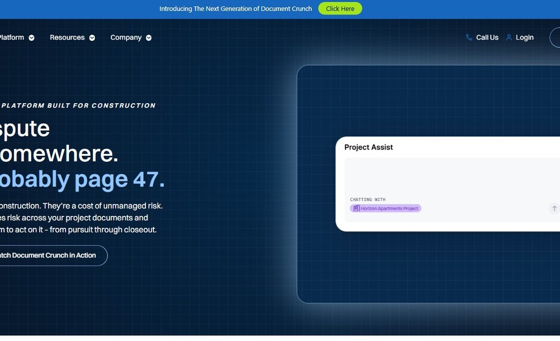Click the partially visible rounded button right of Login
This screenshot has height=341, width=560.
coord(555,38)
